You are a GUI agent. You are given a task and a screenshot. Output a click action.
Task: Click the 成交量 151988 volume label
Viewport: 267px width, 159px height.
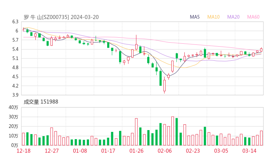pyautogui.click(x=41, y=102)
